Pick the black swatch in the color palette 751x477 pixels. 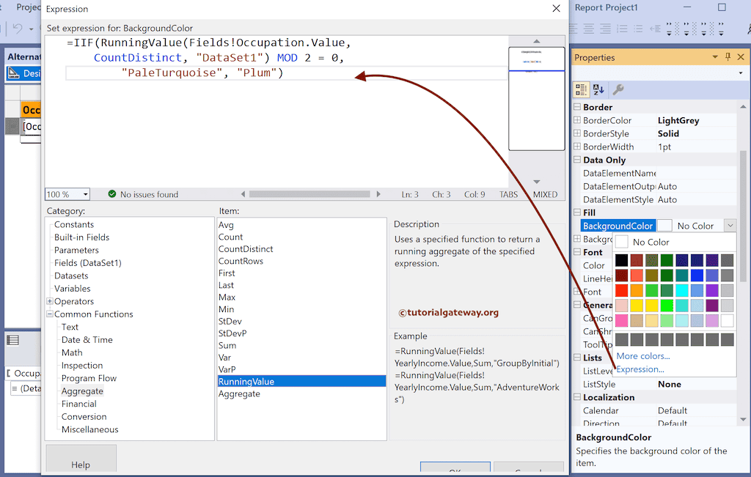[621, 260]
